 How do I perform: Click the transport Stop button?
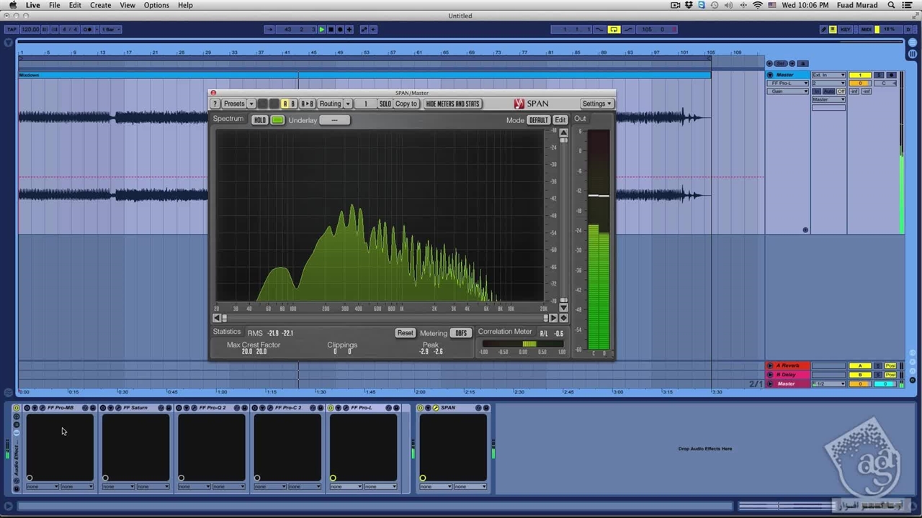click(331, 29)
